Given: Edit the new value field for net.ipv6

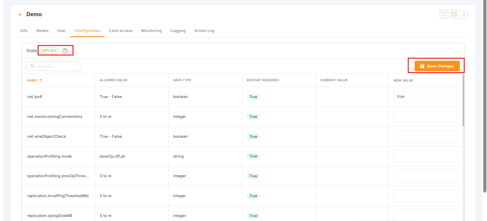Looking at the screenshot, I should coord(425,97).
